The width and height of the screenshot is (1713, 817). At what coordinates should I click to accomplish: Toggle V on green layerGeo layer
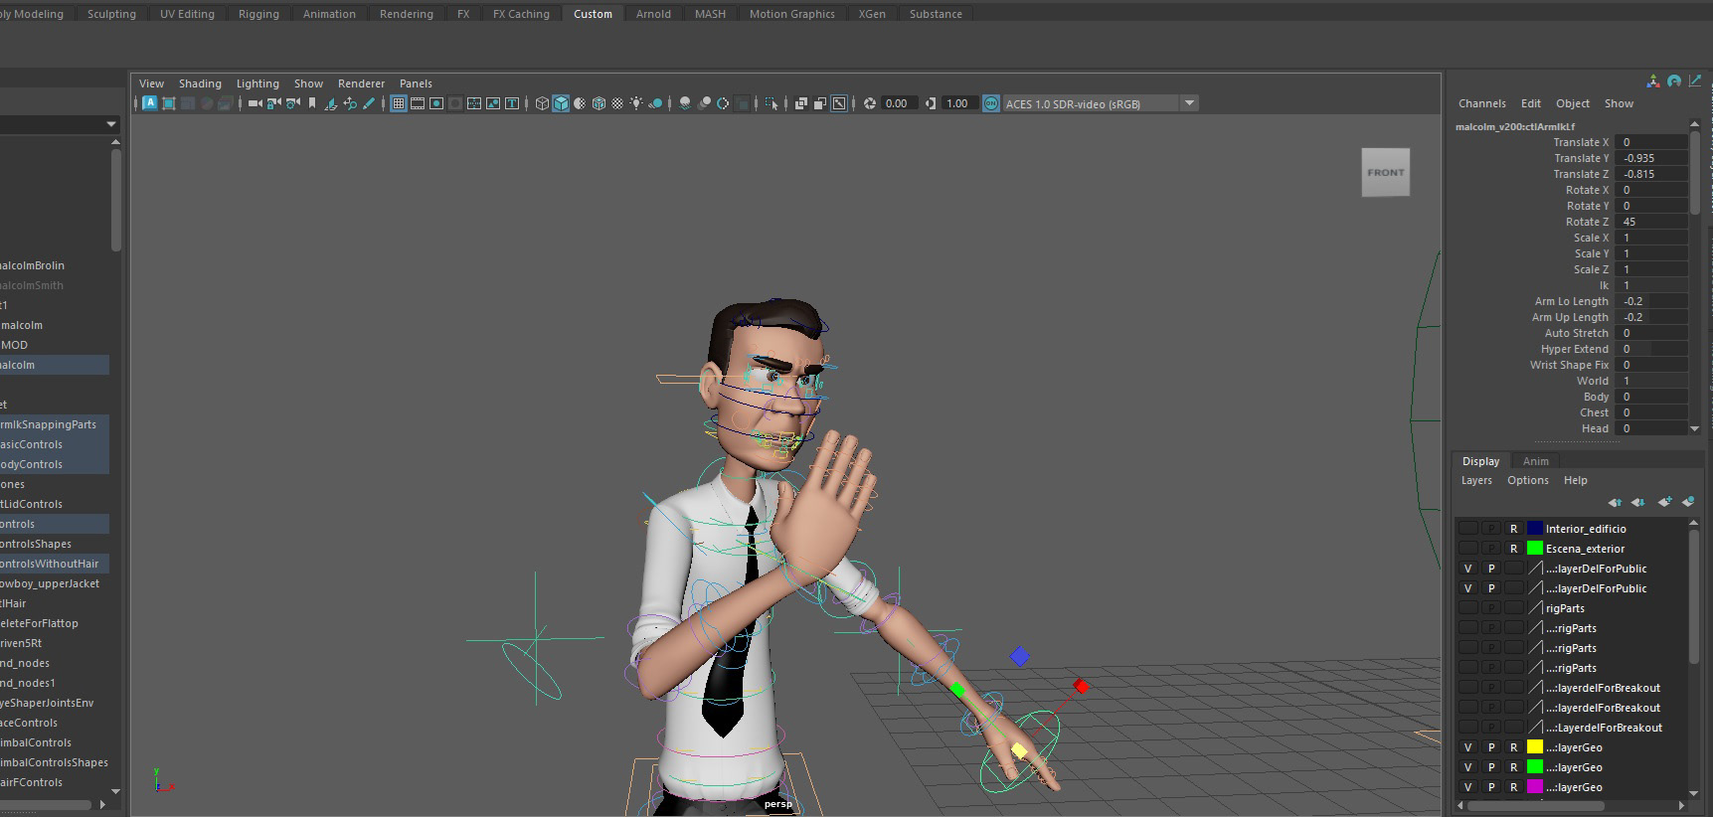1468,767
